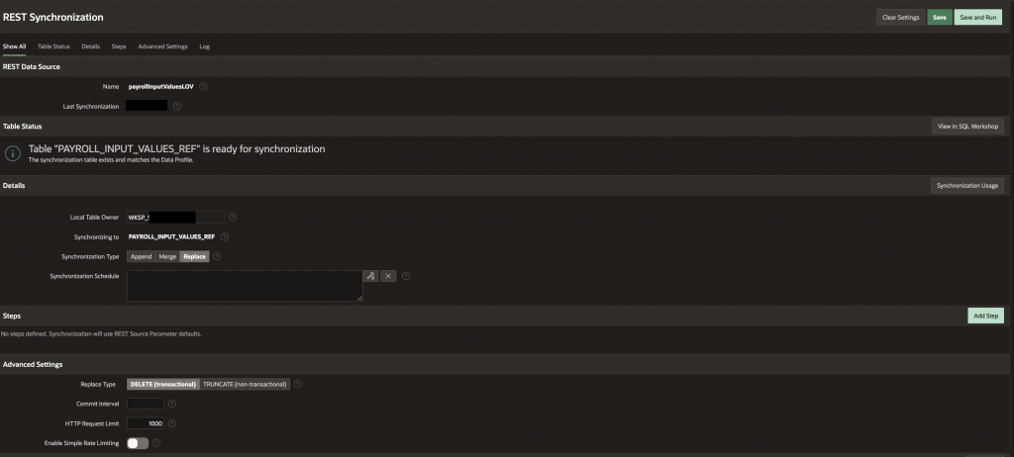Click help icon next to Local Table Owner
Image resolution: width=1014 pixels, height=457 pixels.
[233, 217]
